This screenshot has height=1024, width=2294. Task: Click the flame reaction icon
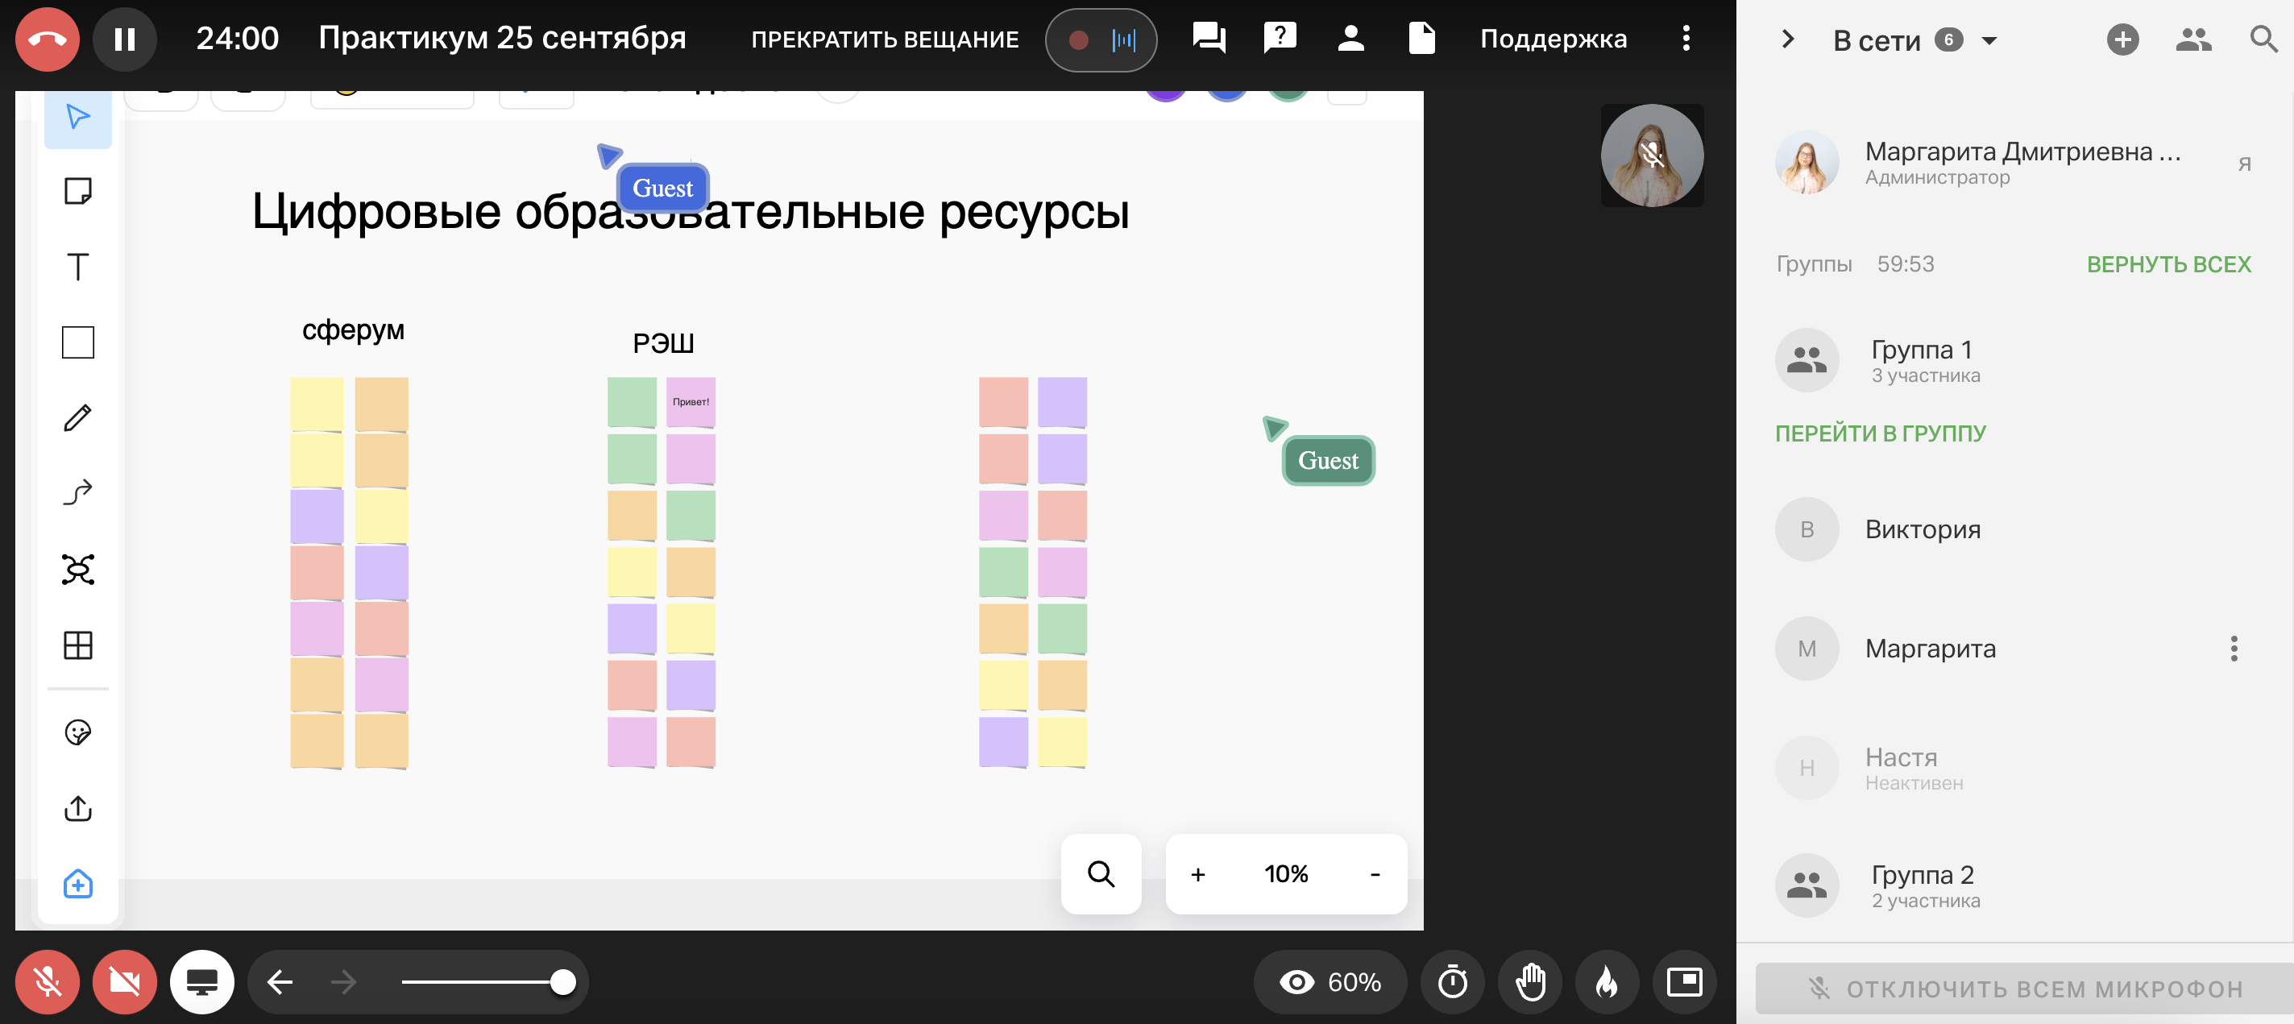tap(1607, 982)
